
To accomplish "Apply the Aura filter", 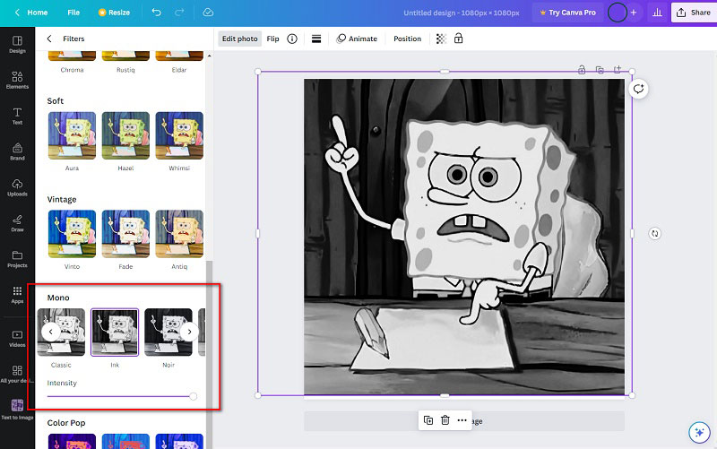I will (72, 136).
